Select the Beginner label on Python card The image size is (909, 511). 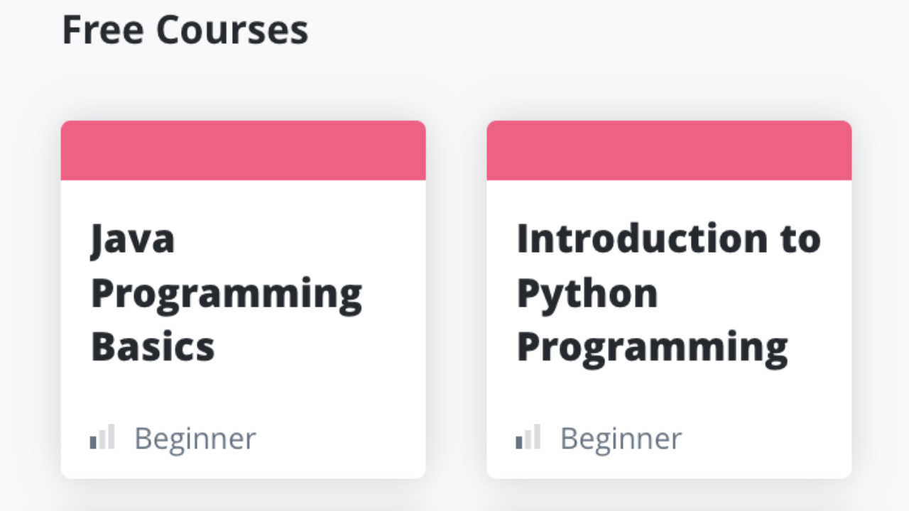pos(621,439)
